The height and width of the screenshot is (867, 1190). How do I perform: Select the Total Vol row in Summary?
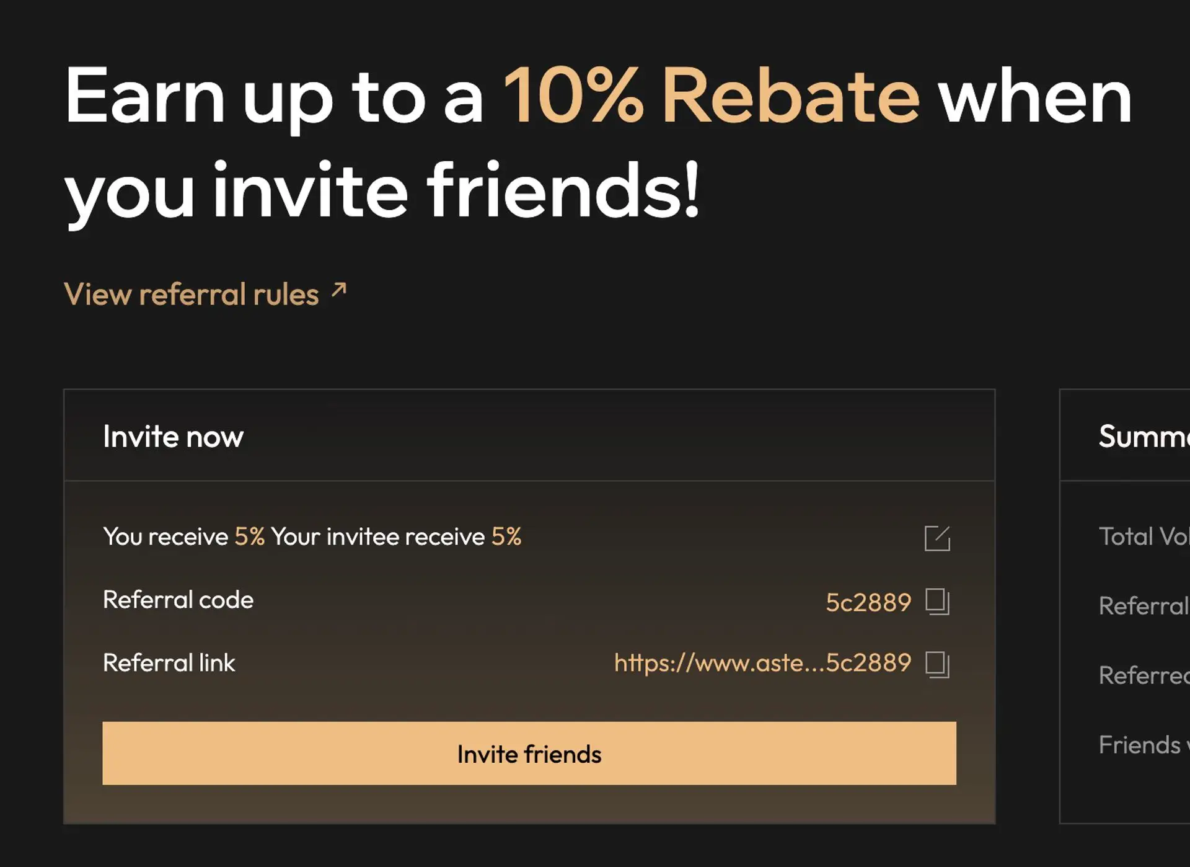coord(1144,536)
